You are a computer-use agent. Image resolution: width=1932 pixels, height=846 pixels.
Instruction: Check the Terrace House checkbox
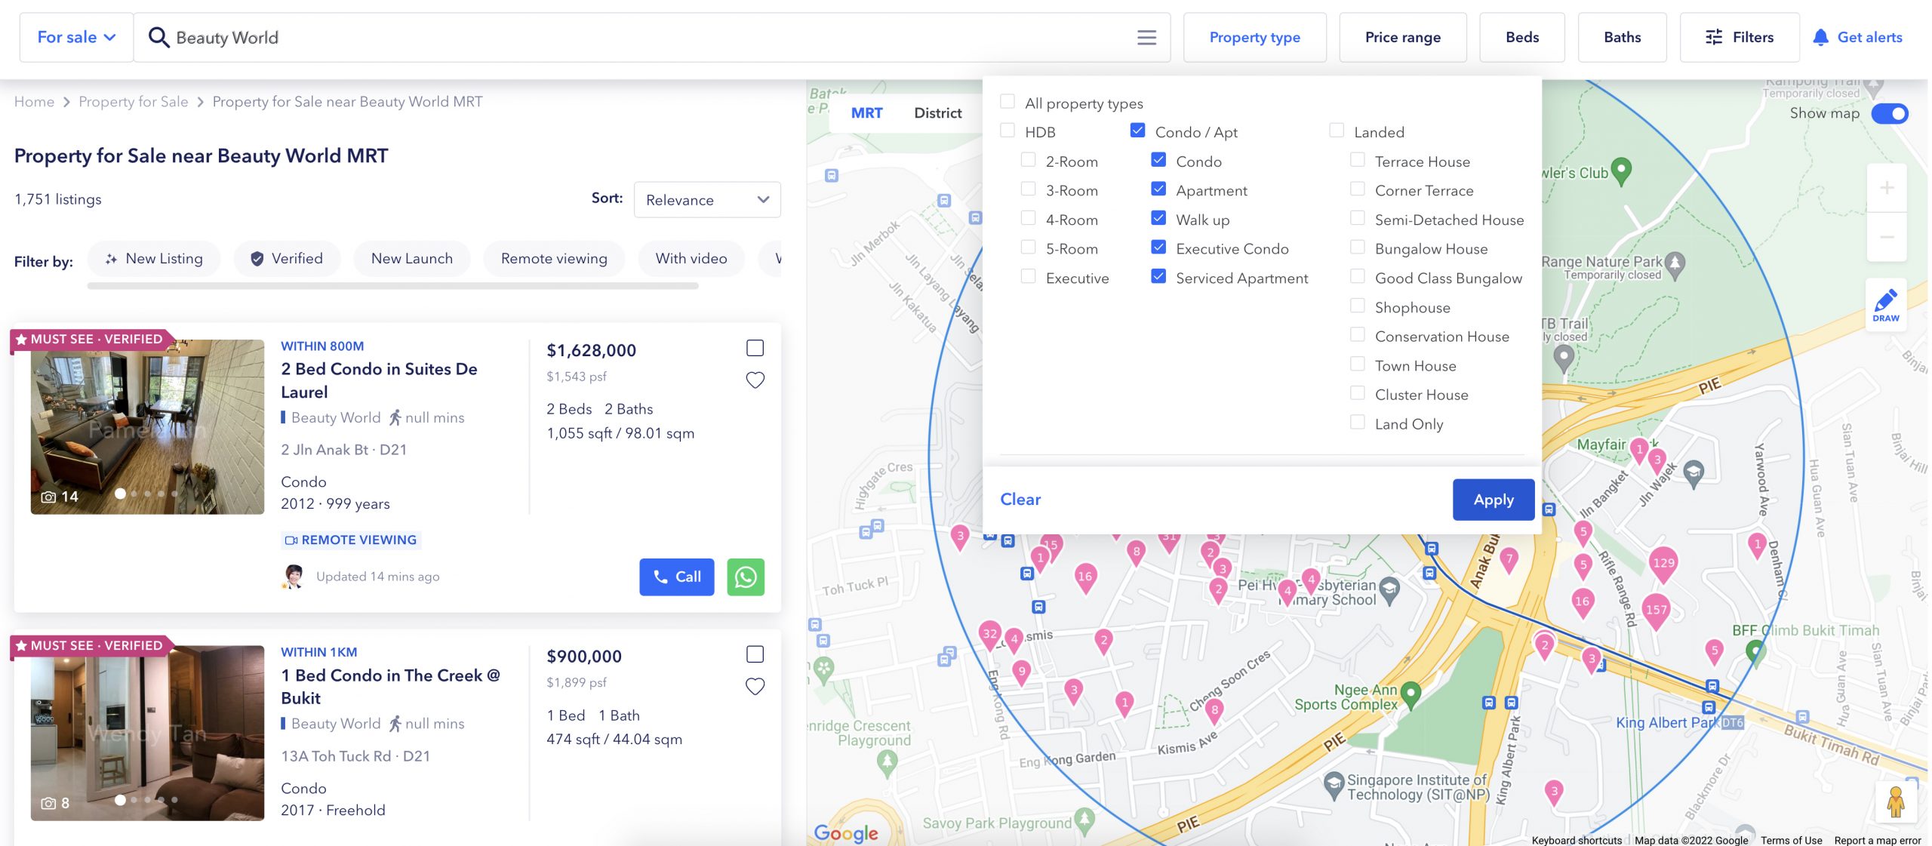point(1357,160)
